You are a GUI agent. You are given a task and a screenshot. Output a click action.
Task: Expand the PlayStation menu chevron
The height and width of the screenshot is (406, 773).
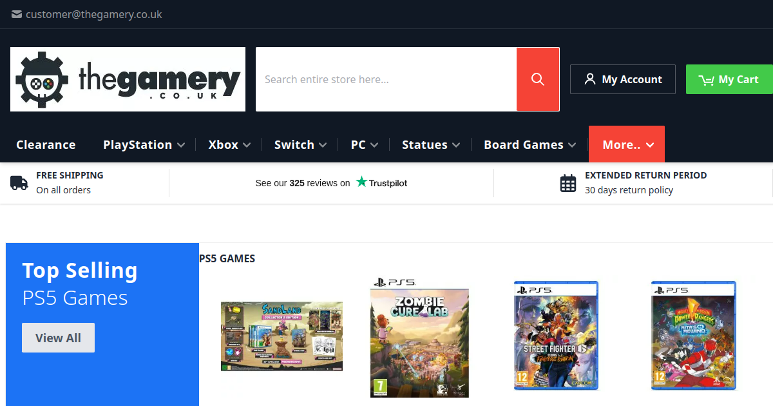[x=181, y=145]
